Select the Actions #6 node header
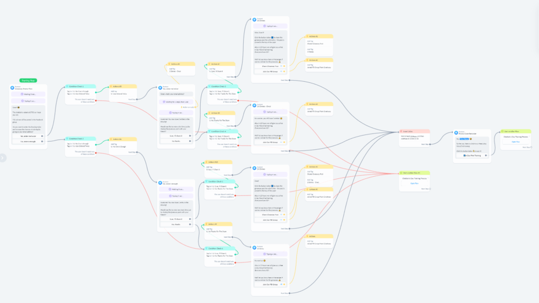The width and height of the screenshot is (539, 303). (181, 64)
